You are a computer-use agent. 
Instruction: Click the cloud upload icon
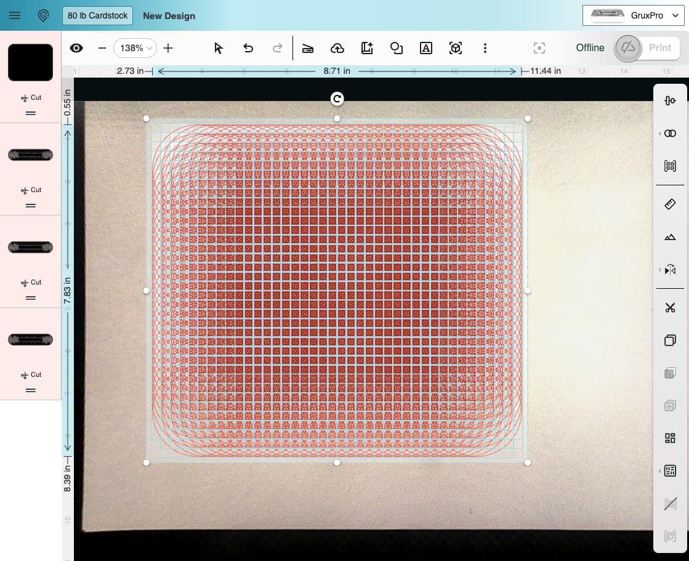pyautogui.click(x=337, y=48)
